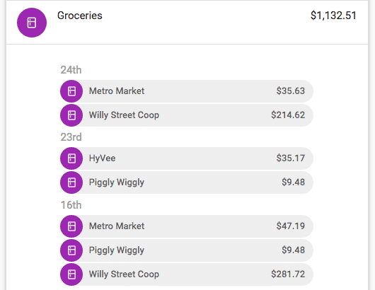Image resolution: width=375 pixels, height=290 pixels.
Task: Select the HyVee $35.17 transaction row
Action: pos(187,158)
